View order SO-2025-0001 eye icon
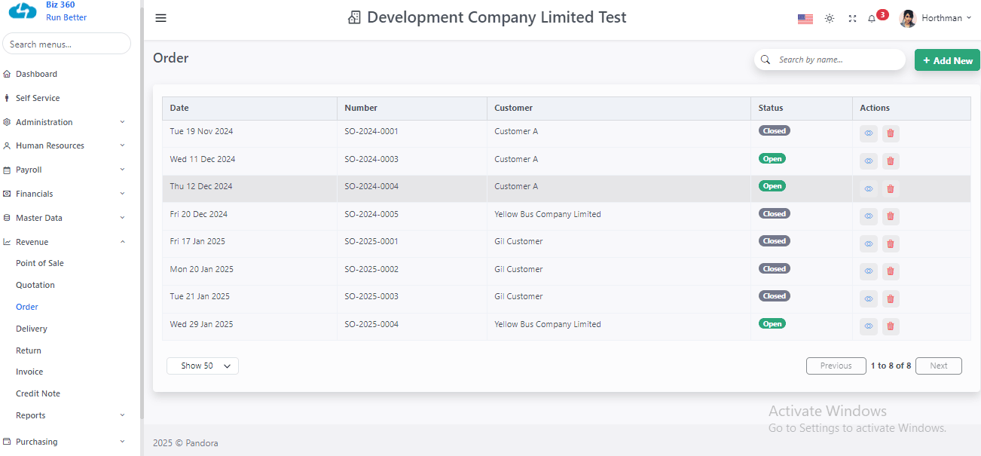Image resolution: width=981 pixels, height=456 pixels. (869, 243)
